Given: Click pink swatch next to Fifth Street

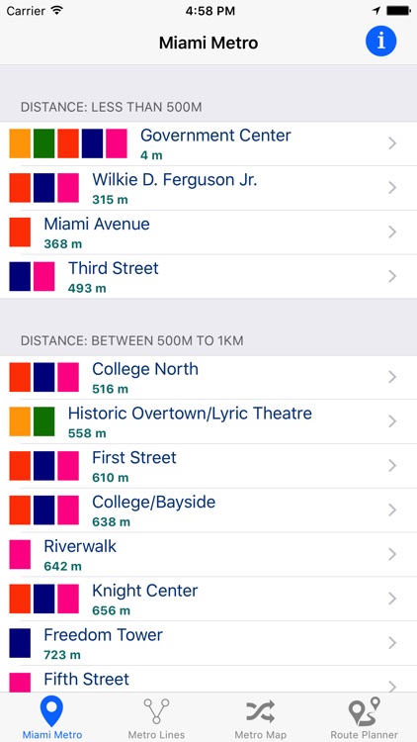Looking at the screenshot, I should click(20, 683).
